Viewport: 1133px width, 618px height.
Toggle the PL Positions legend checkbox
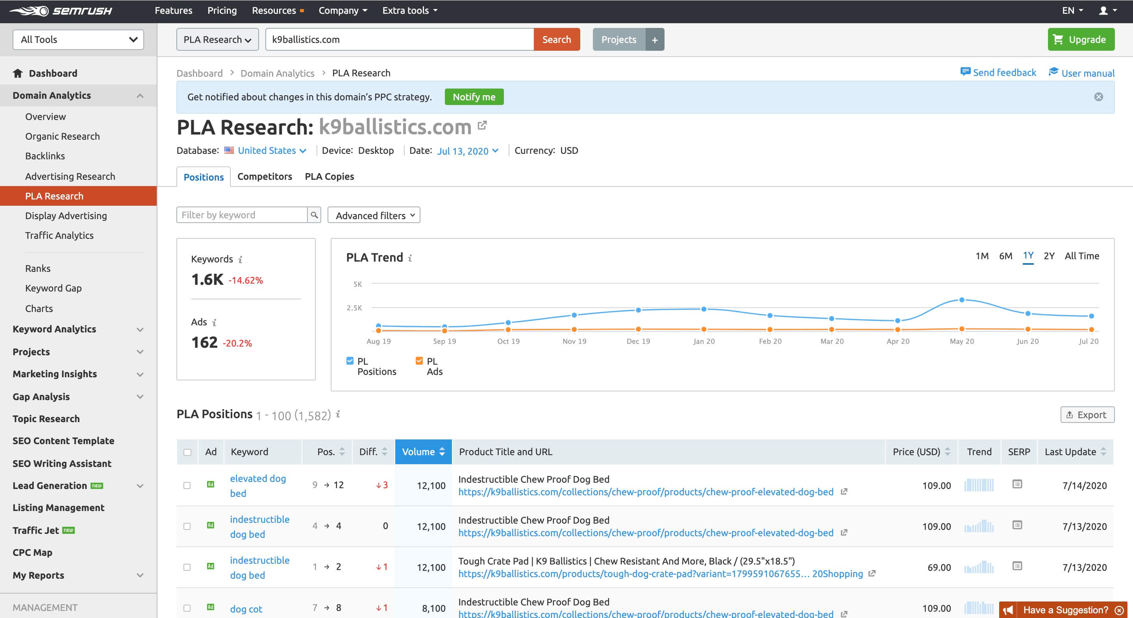click(350, 361)
